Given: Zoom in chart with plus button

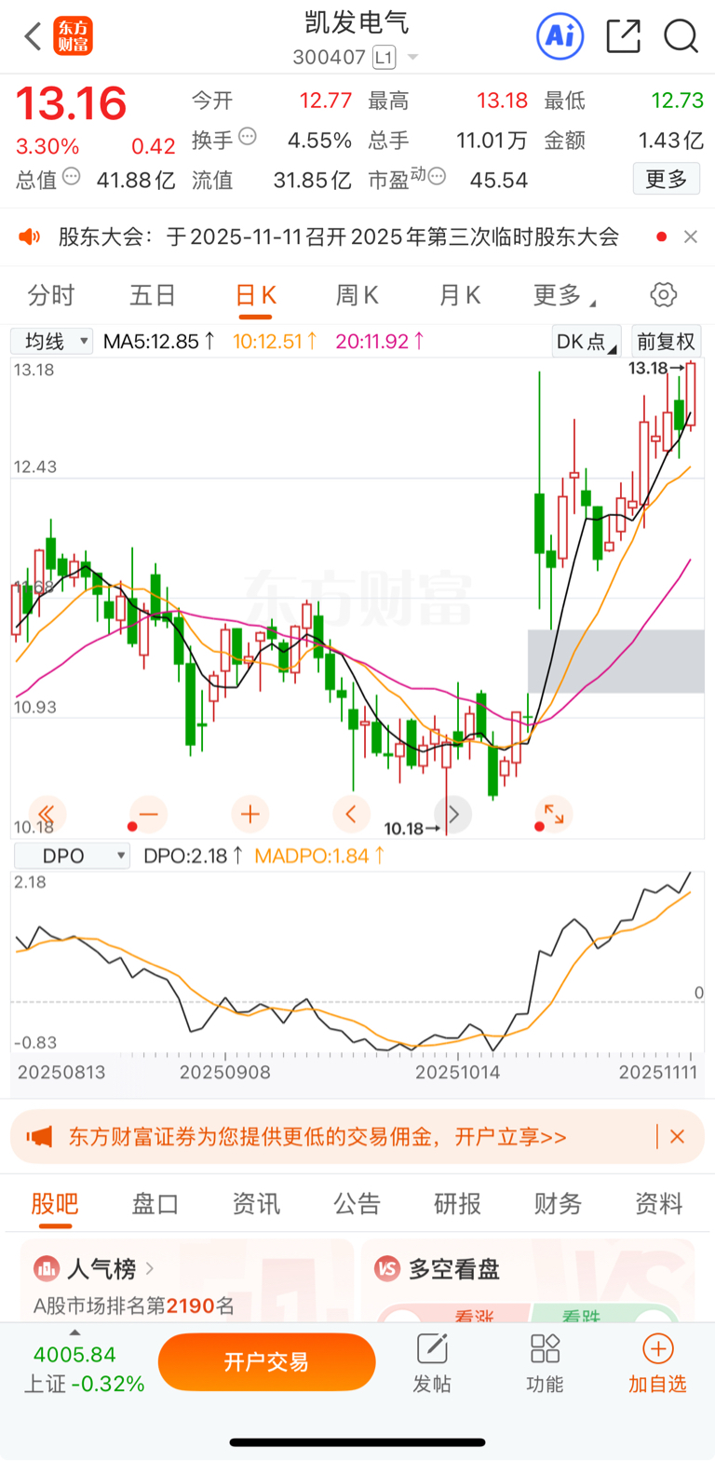Looking at the screenshot, I should pyautogui.click(x=250, y=813).
